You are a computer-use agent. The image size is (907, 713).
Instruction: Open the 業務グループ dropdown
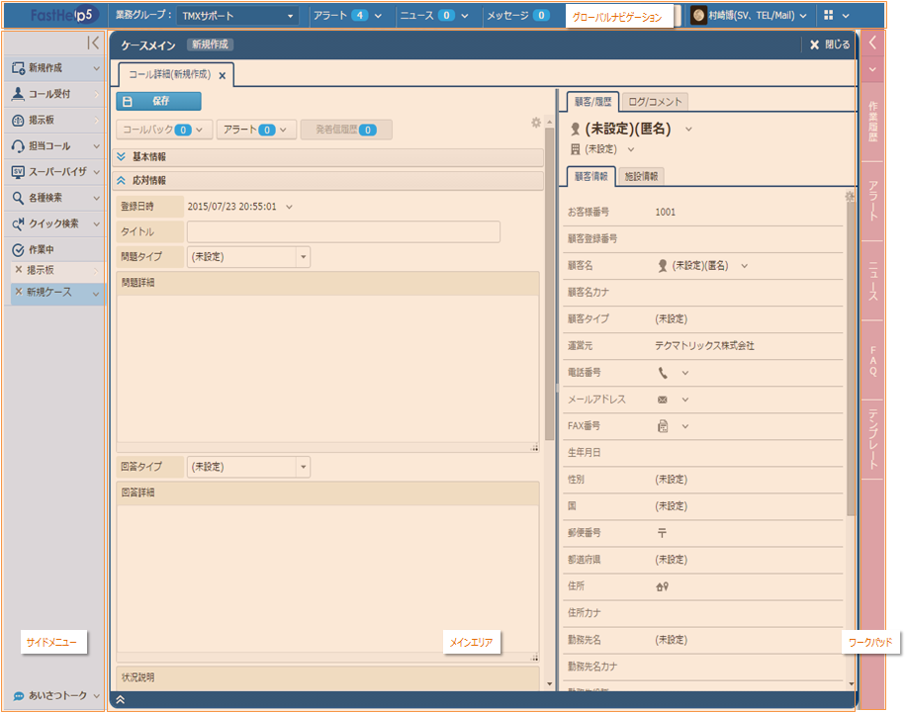click(237, 16)
